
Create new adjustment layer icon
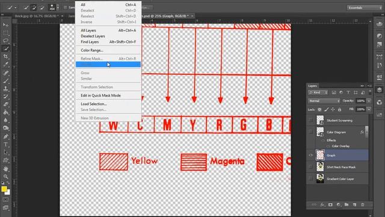coord(338,205)
